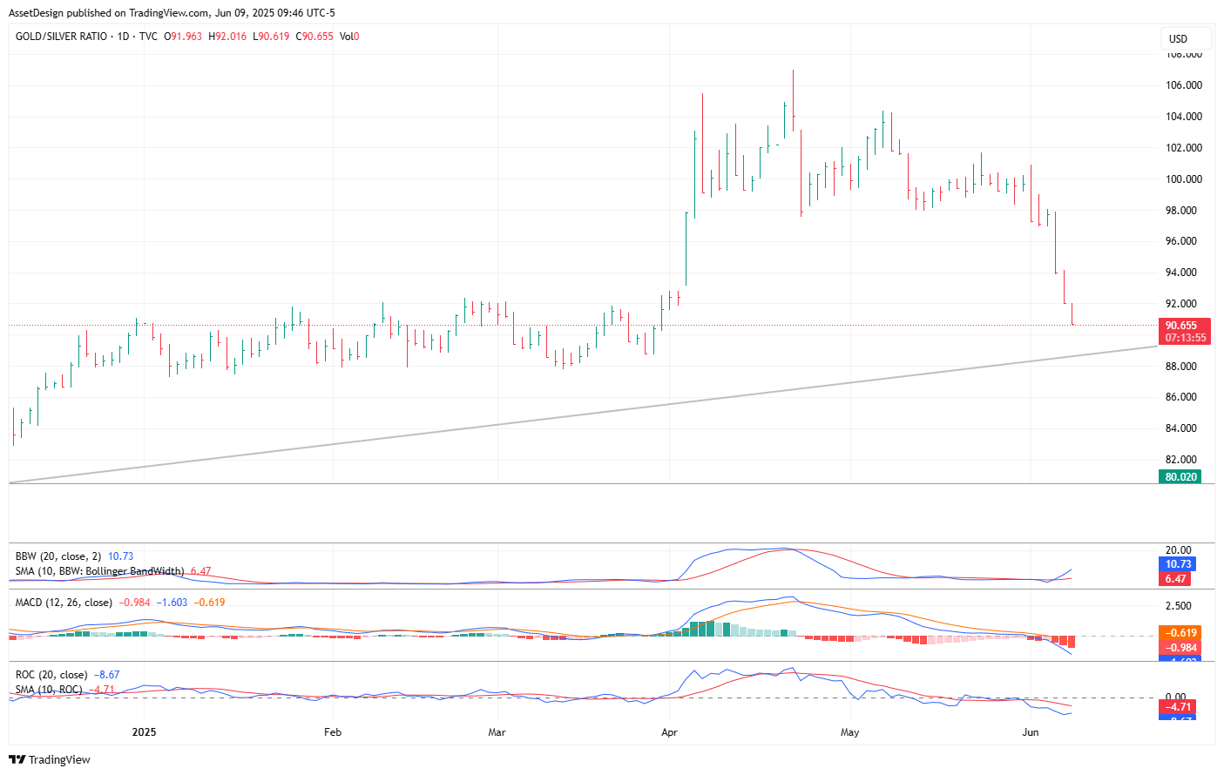Click the high value H92.016

(227, 37)
